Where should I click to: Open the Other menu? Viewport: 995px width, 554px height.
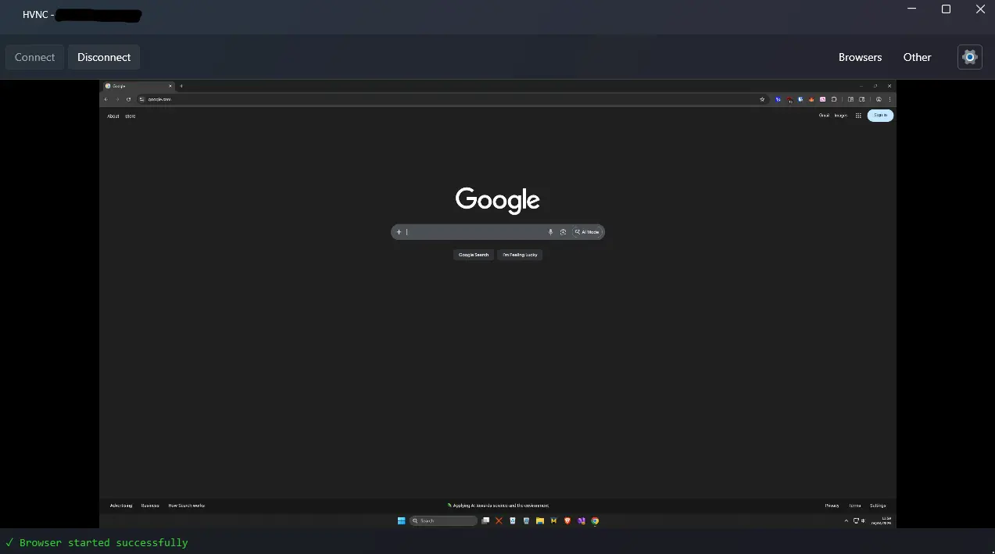point(917,57)
